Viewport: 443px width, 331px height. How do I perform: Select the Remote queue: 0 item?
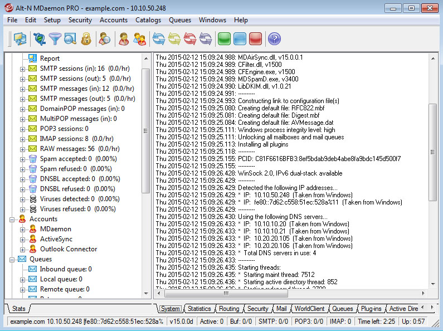click(x=65, y=289)
